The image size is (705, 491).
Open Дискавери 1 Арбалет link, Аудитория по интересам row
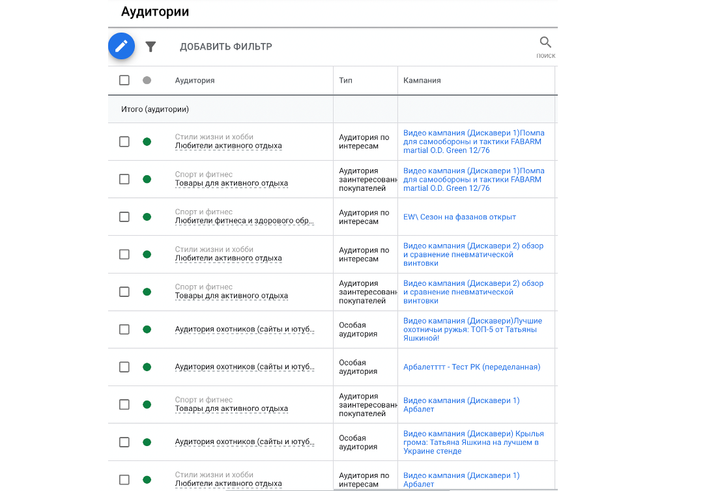click(x=461, y=480)
